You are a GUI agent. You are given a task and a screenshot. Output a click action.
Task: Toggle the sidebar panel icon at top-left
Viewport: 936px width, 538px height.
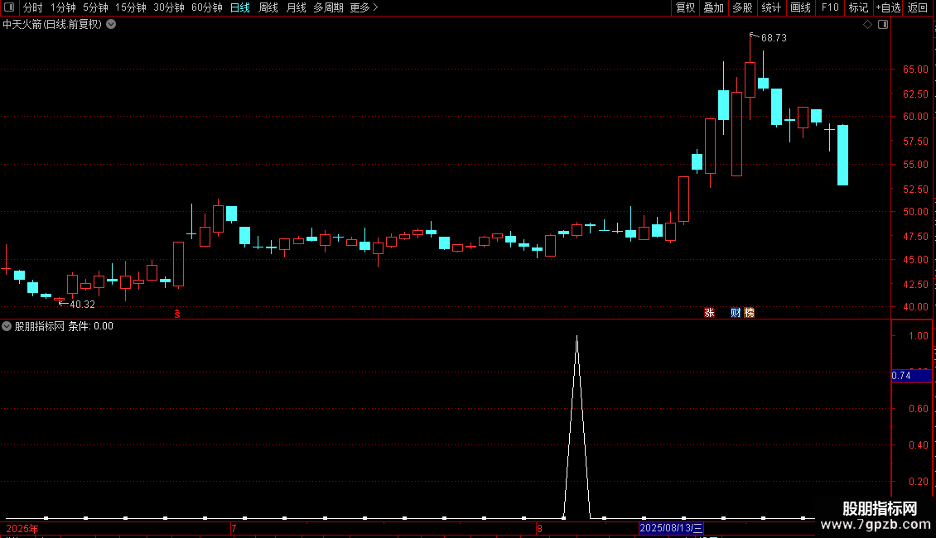[9, 7]
